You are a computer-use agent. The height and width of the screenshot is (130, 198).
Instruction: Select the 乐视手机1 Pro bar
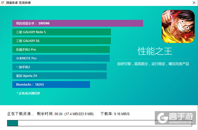61,50
